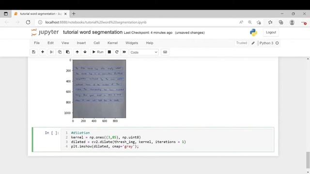Rename notebook title tutorial word segmentation
Image resolution: width=310 pixels, height=174 pixels.
click(93, 32)
